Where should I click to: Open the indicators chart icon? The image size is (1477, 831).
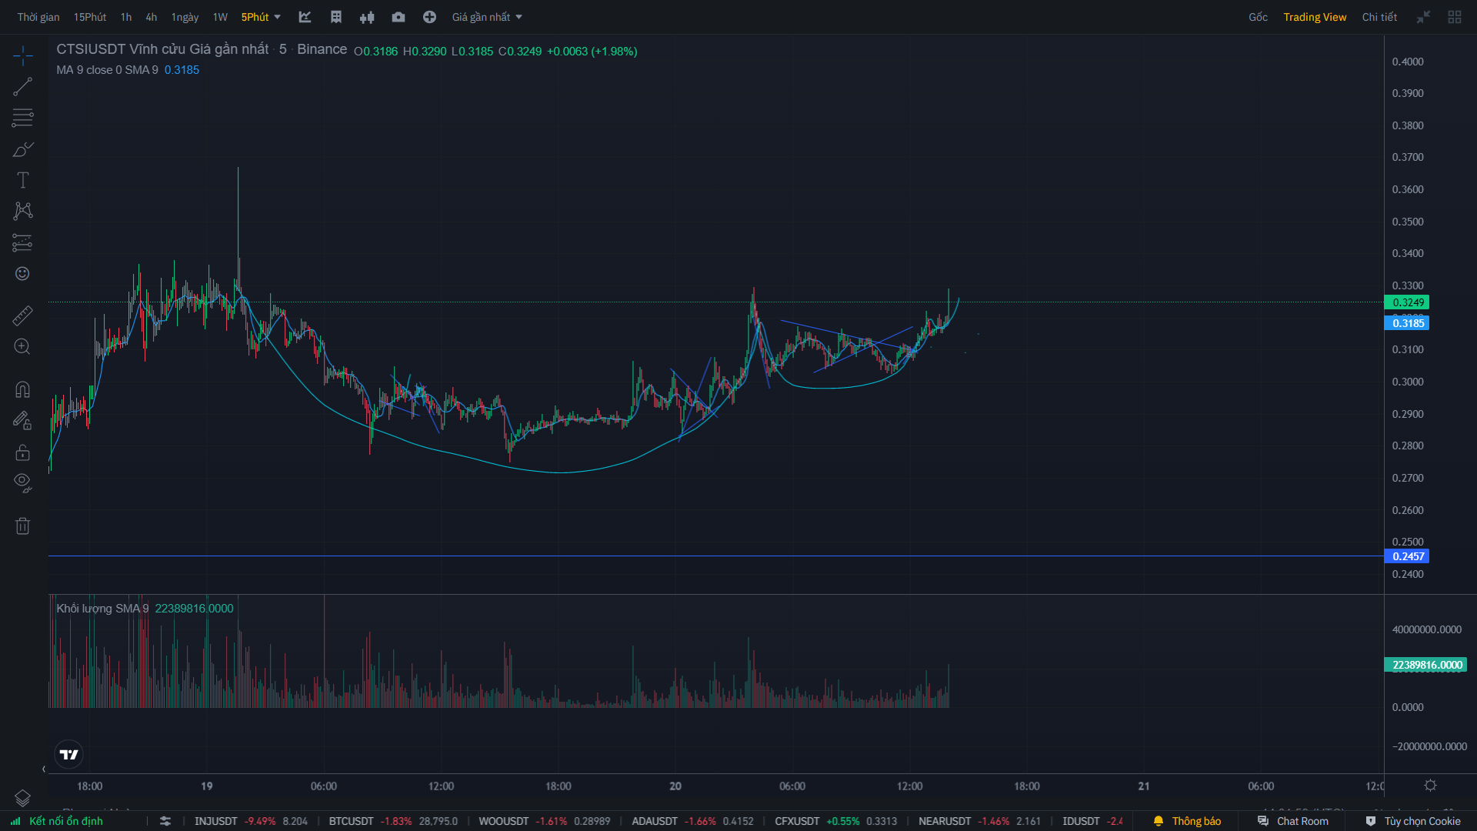[x=305, y=17]
